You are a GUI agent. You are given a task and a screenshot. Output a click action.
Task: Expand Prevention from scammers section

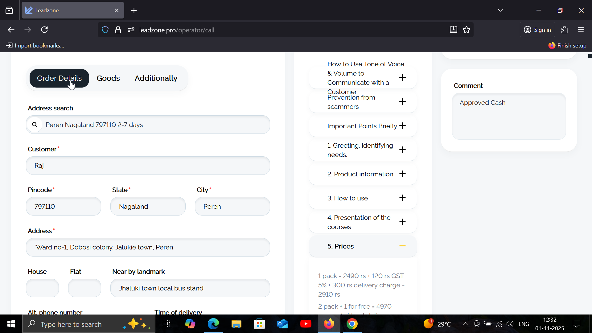402,102
